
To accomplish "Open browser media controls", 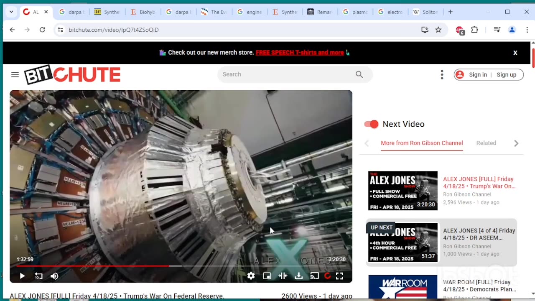I will coord(497,30).
